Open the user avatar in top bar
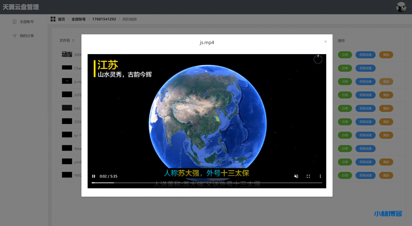Screen dimensions: 412x226 [401, 7]
